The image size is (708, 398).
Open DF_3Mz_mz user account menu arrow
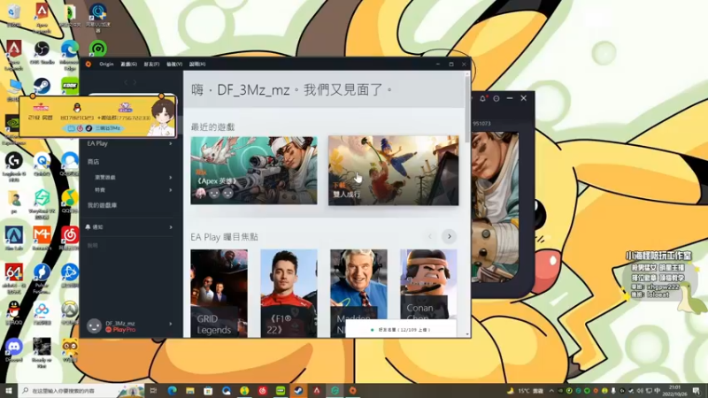pos(171,324)
